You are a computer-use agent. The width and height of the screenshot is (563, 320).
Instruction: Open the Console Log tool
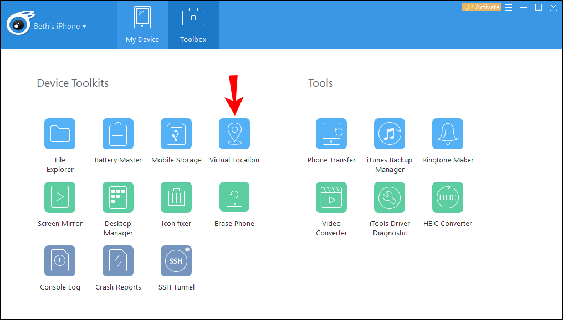click(60, 260)
